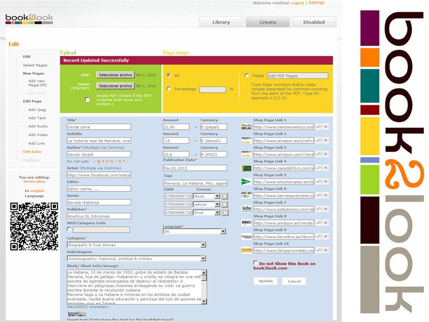Click the Publisher field Nowtilus SL Ediciones

click(99, 216)
